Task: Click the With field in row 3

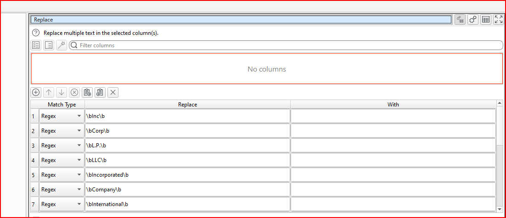Action: point(393,145)
